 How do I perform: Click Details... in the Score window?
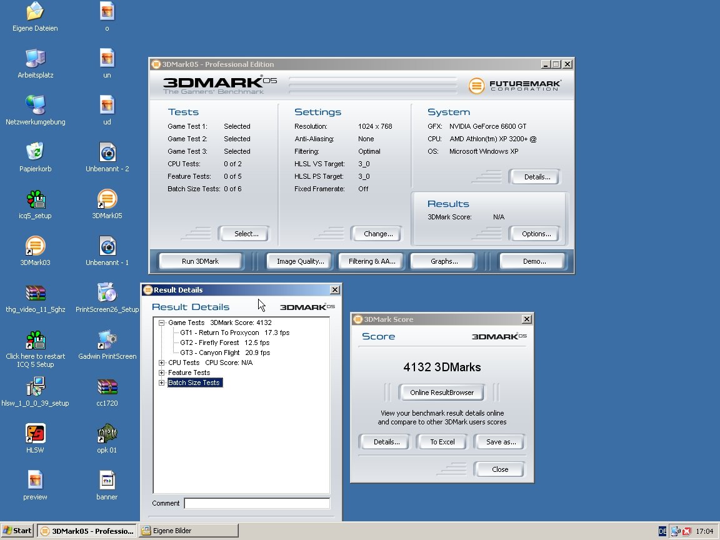[x=386, y=442]
